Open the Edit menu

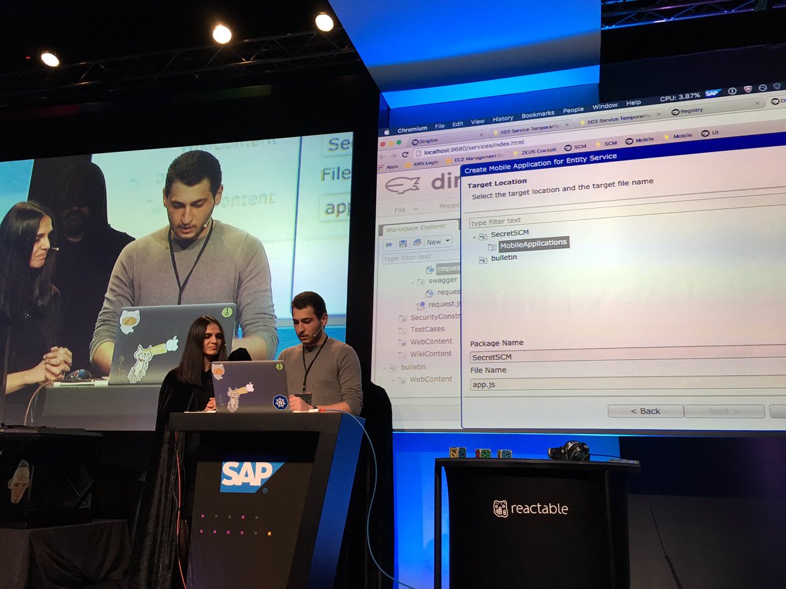coord(457,123)
